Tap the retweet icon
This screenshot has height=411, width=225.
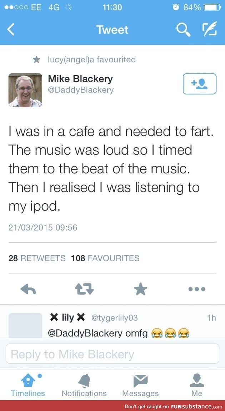click(84, 289)
